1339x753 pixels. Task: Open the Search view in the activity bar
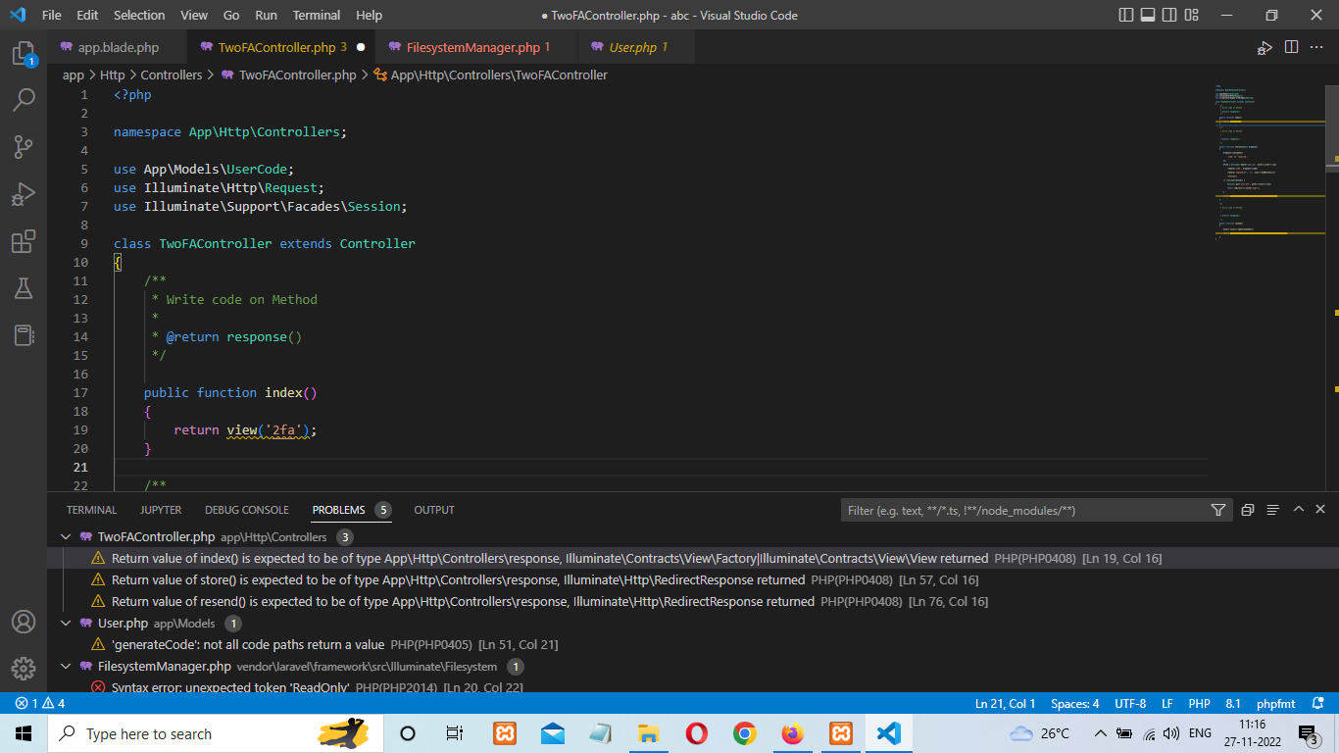(x=24, y=100)
